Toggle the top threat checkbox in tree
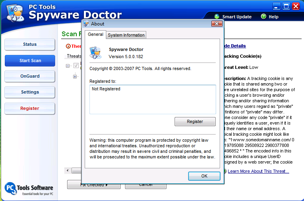The height and width of the screenshot is (201, 304). point(76,66)
